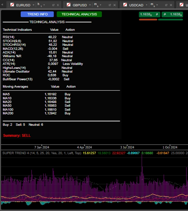Click the Neutral: 6 count text
188x211 pixels.
(x=36, y=125)
